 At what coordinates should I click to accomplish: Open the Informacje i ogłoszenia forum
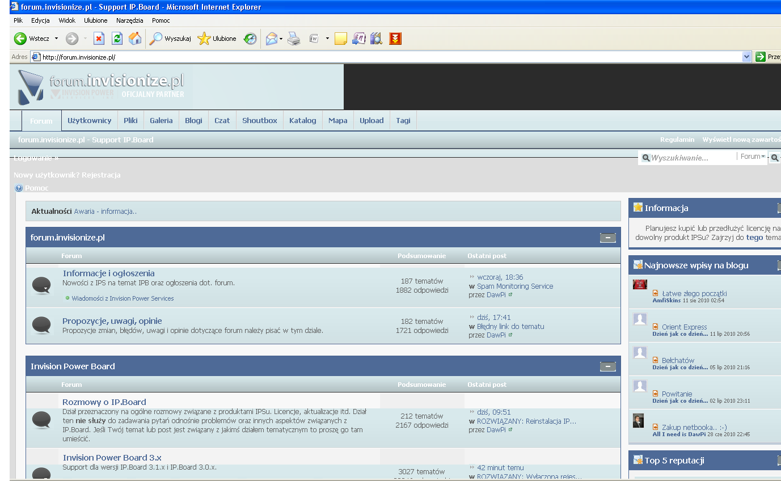click(108, 273)
